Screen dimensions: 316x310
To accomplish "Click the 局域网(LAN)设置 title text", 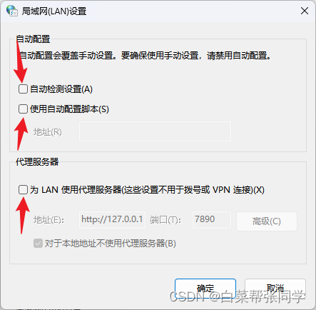I will pos(54,11).
